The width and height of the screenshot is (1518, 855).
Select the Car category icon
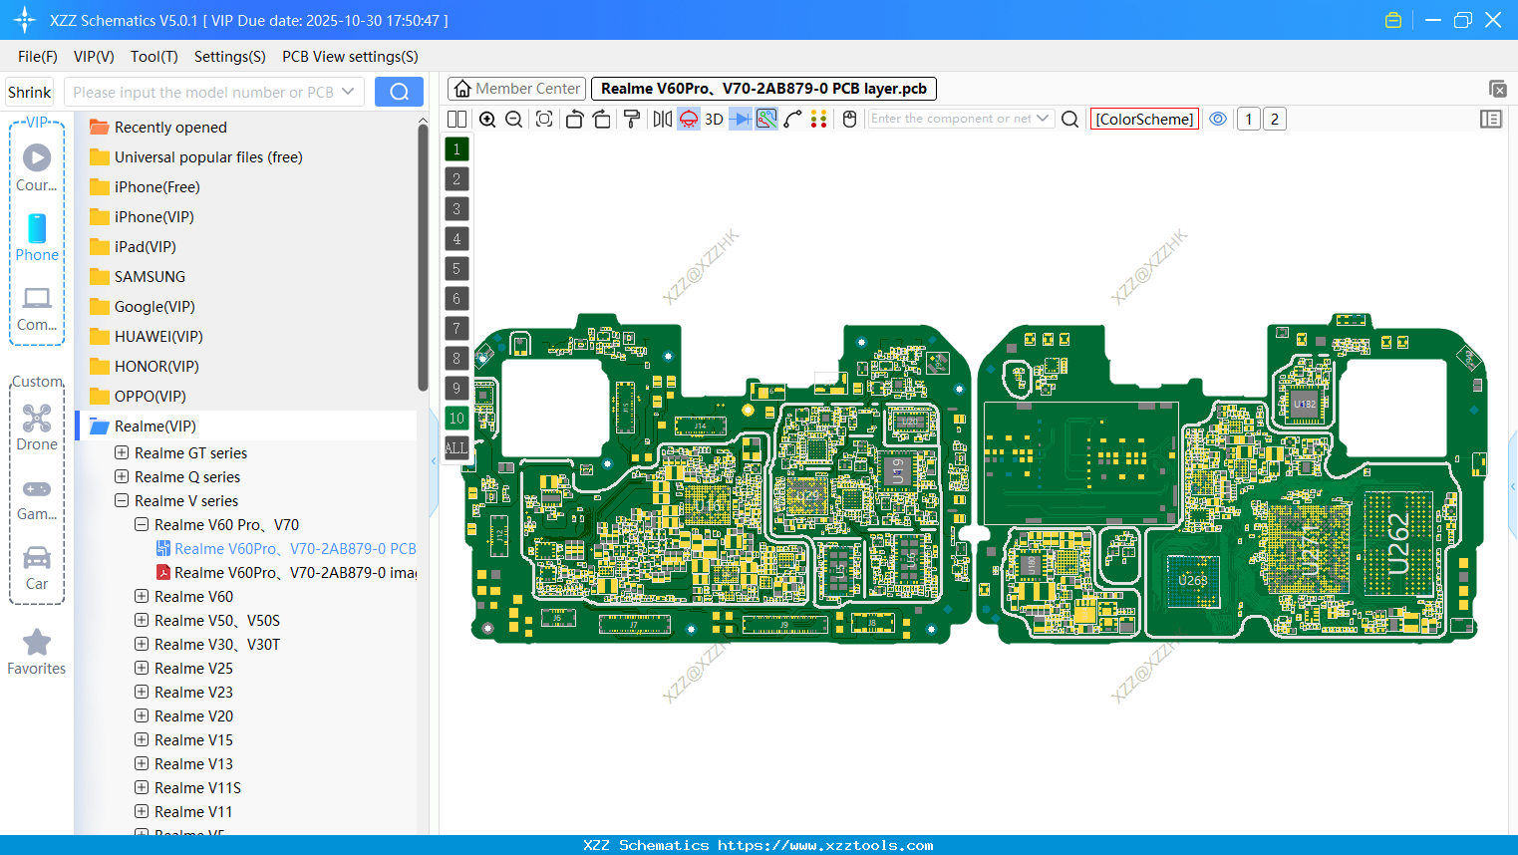37,568
